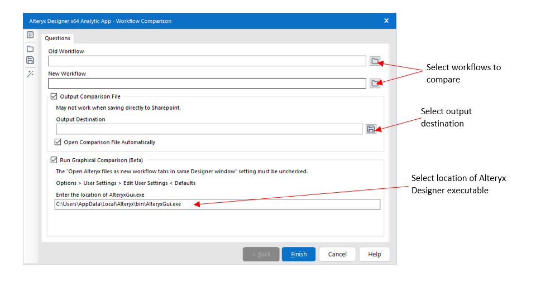Disable Run Graphical Comparison (Beta) checkbox
The height and width of the screenshot is (288, 536).
54,160
